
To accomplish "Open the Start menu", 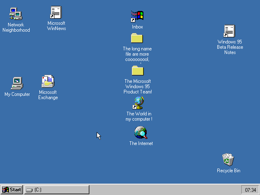I will click(12, 190).
